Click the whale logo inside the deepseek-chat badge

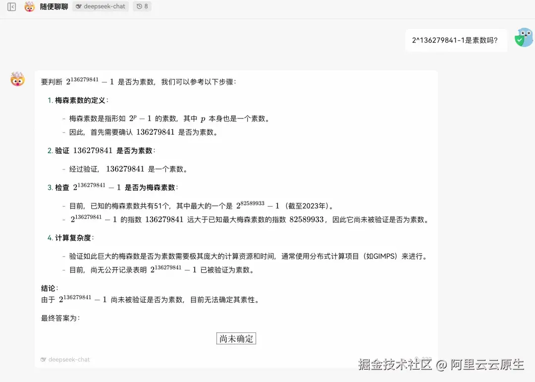(79, 6)
